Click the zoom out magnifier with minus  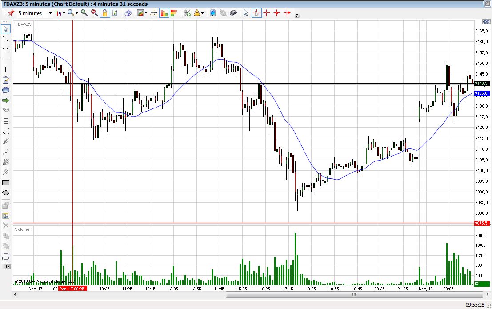click(94, 13)
